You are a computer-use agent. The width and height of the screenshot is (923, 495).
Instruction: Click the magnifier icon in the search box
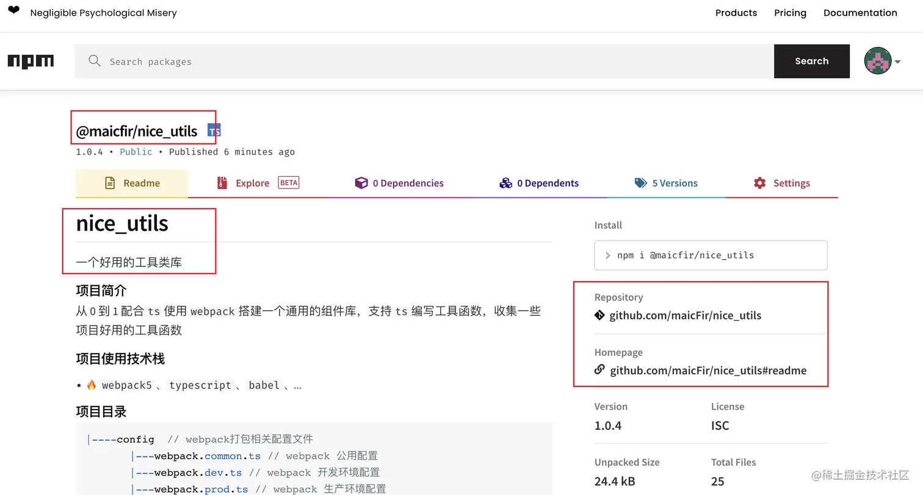(x=94, y=61)
